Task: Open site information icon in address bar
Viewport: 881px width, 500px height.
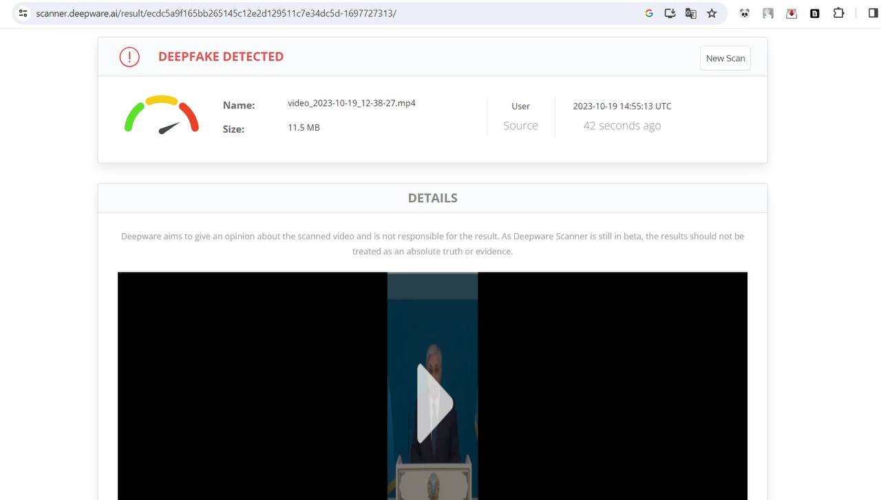Action: coord(23,13)
